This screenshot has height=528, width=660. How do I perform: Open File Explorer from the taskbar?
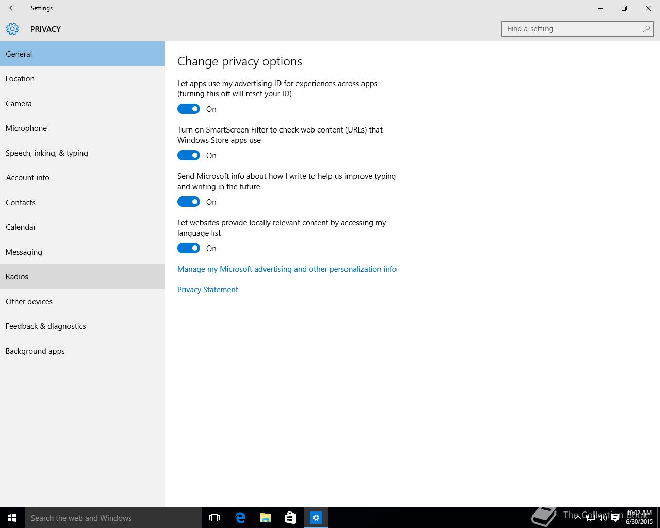266,518
